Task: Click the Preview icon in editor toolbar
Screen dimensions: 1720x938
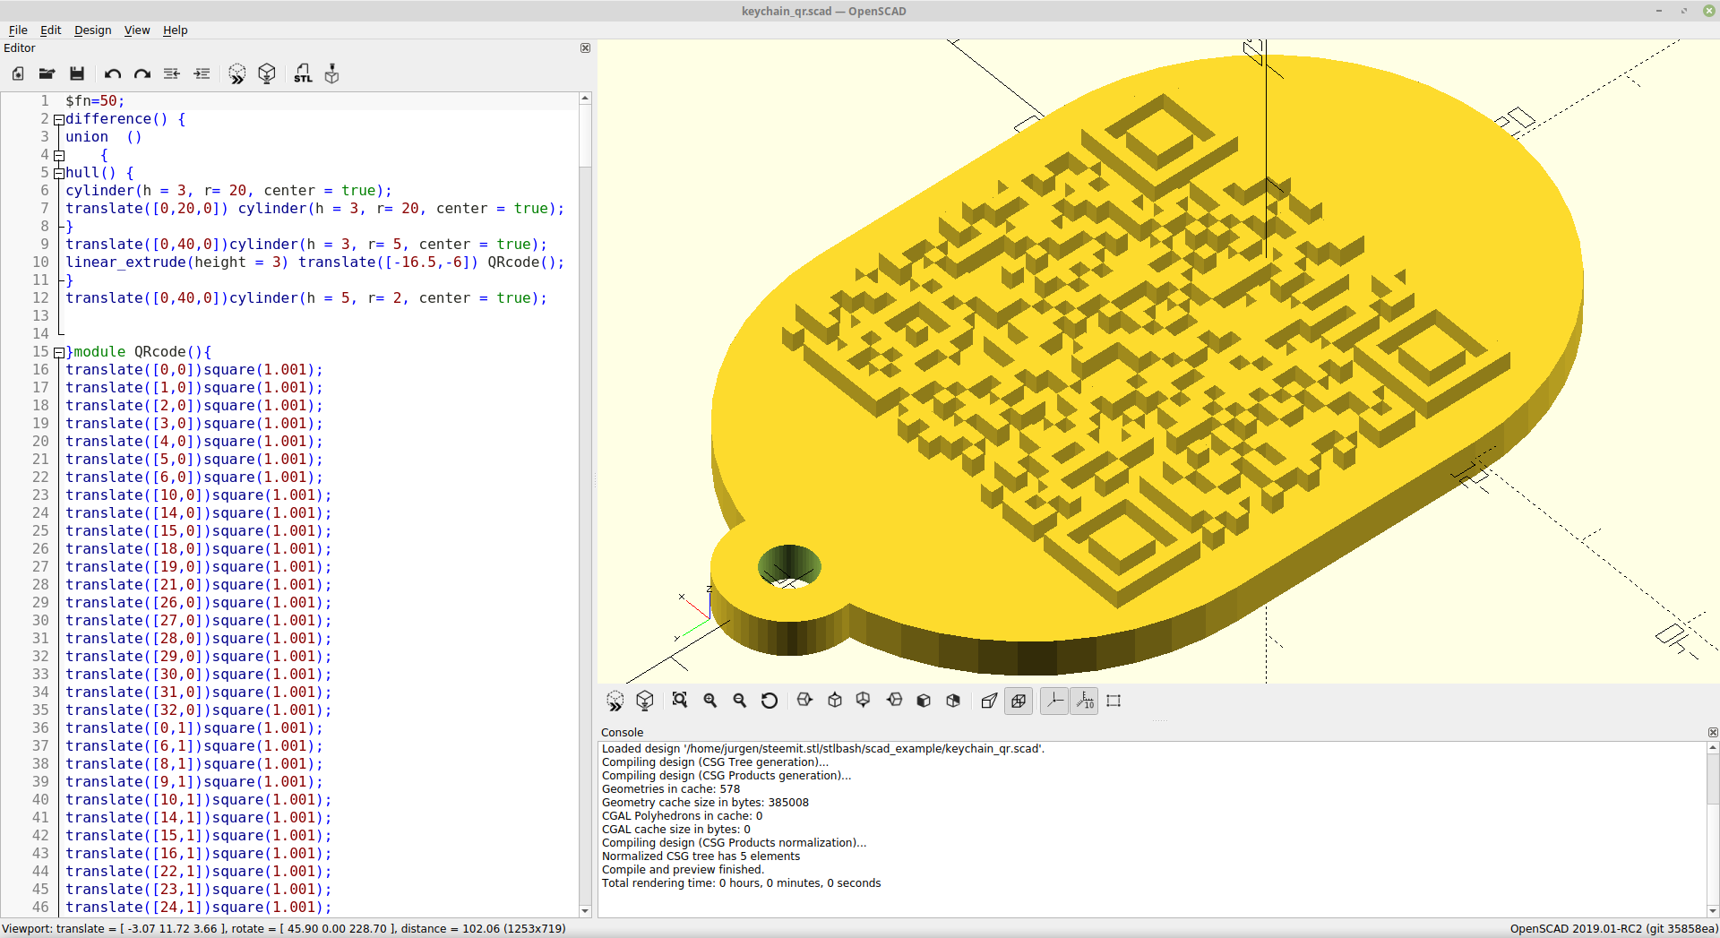Action: [x=237, y=74]
